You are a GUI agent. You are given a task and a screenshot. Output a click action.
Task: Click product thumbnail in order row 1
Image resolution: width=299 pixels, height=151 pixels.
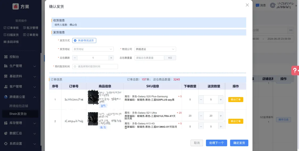coord(93,97)
